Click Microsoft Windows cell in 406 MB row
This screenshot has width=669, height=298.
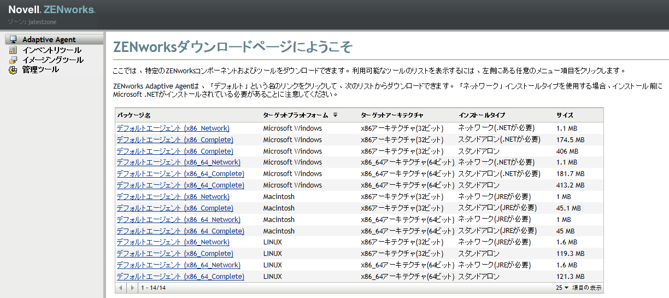(292, 151)
